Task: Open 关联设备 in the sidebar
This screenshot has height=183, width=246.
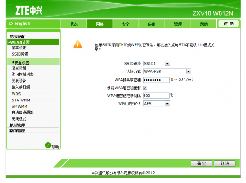Action: coord(19,81)
